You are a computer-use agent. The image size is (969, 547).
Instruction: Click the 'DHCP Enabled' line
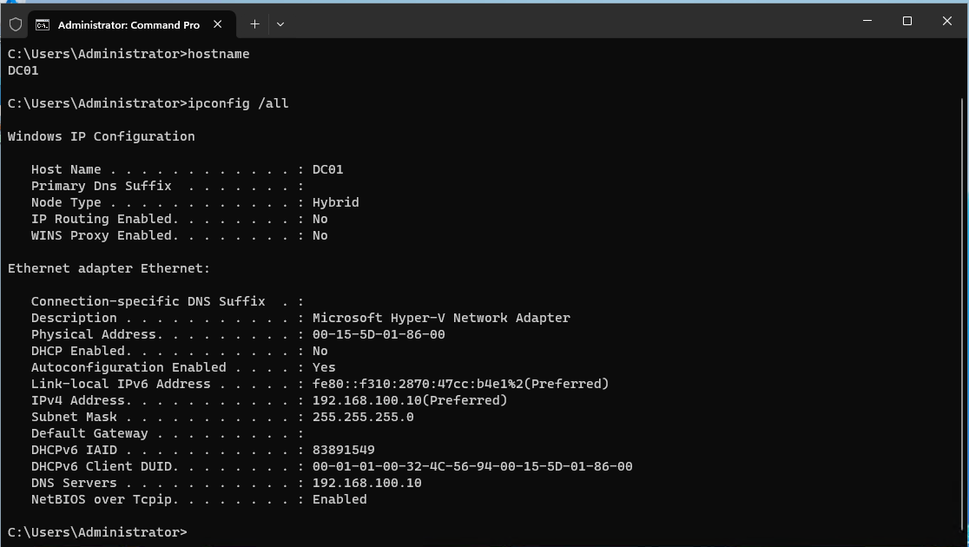[179, 351]
